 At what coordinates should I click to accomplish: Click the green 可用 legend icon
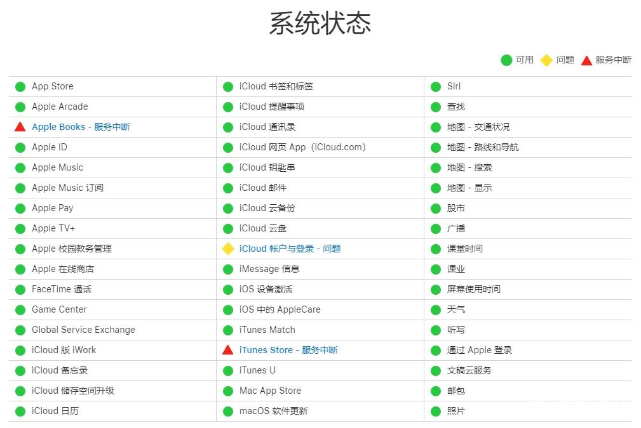point(505,60)
